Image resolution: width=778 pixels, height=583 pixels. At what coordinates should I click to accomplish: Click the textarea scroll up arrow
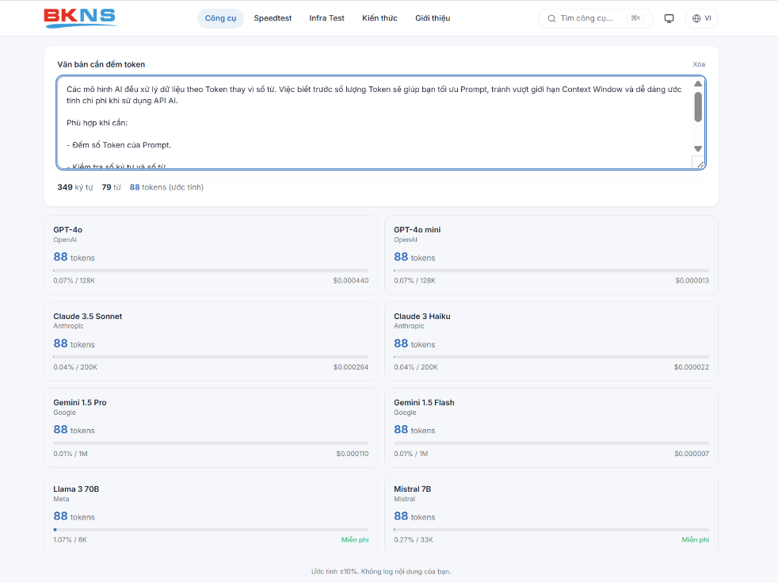pos(698,83)
